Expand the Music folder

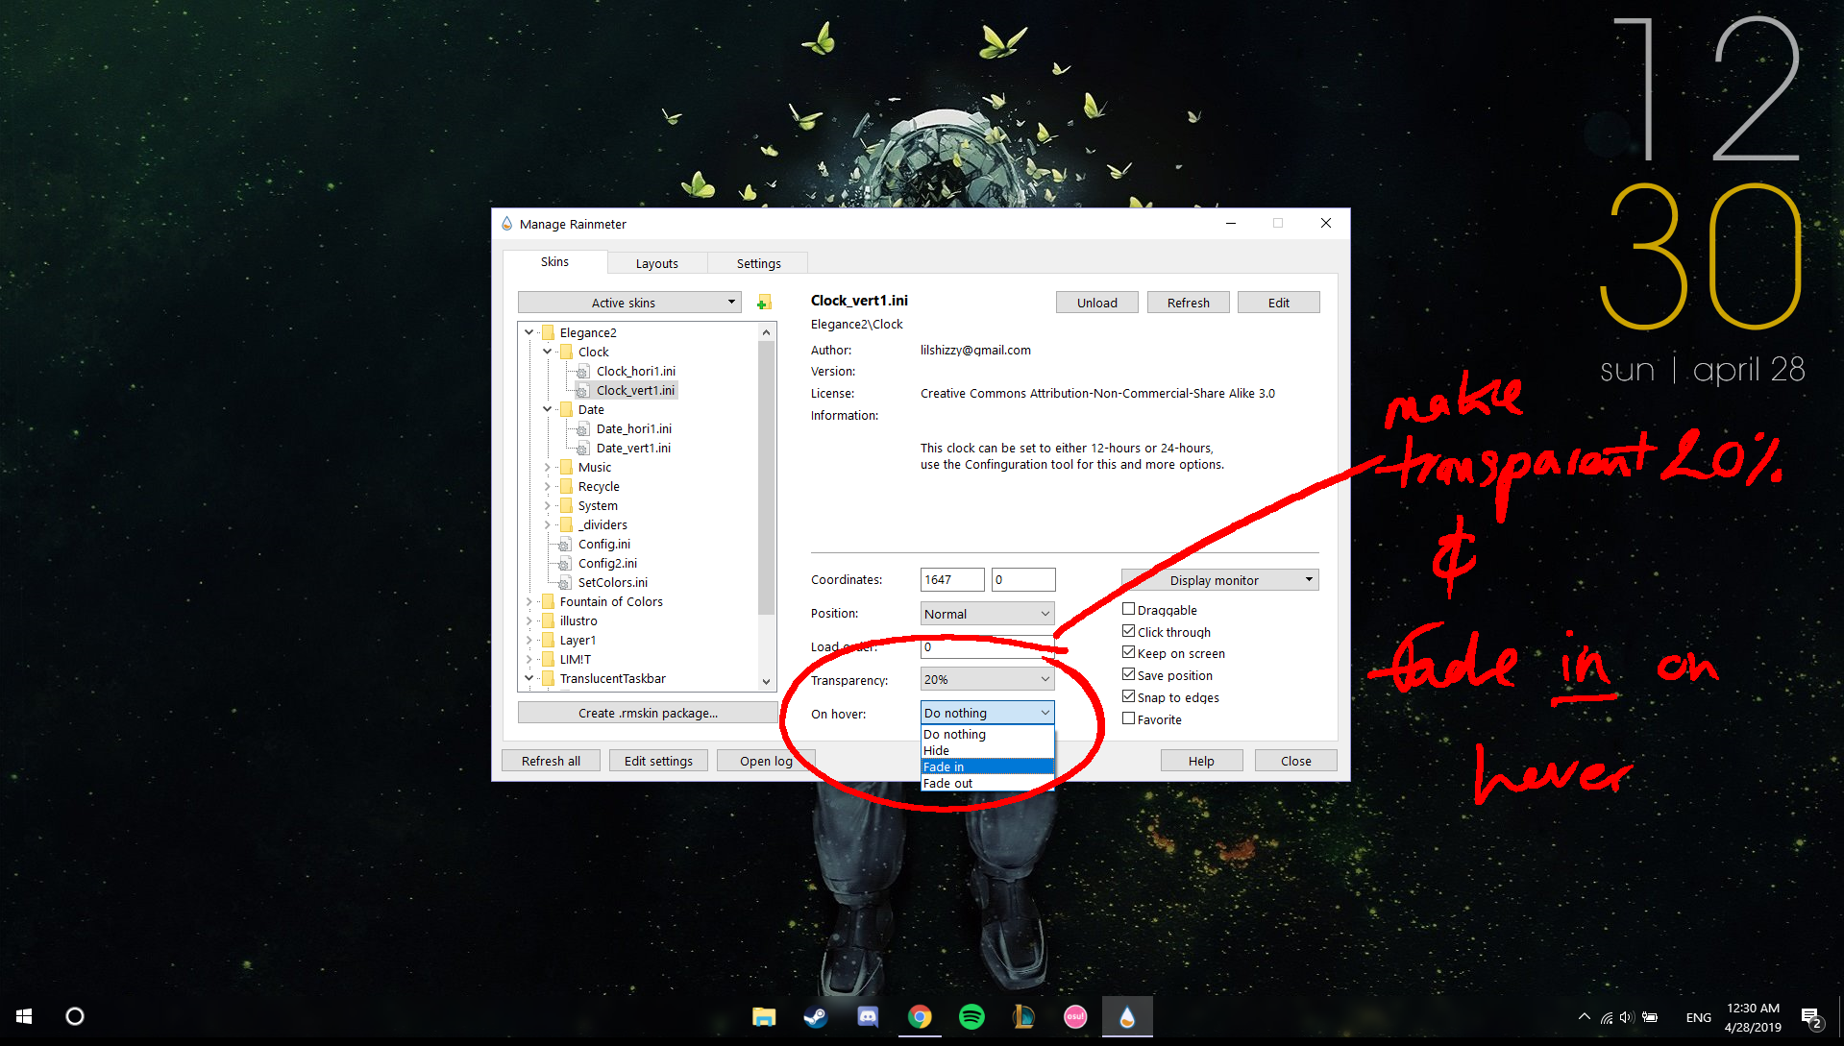pos(547,467)
